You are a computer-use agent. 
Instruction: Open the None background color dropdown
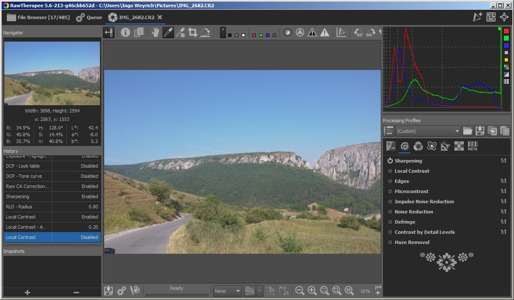tap(227, 291)
